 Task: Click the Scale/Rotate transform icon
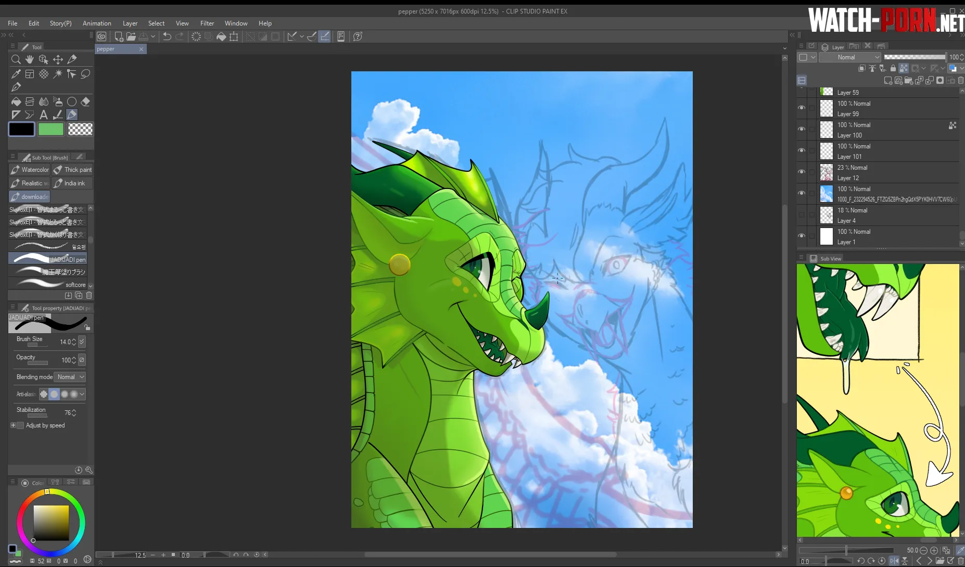click(234, 36)
